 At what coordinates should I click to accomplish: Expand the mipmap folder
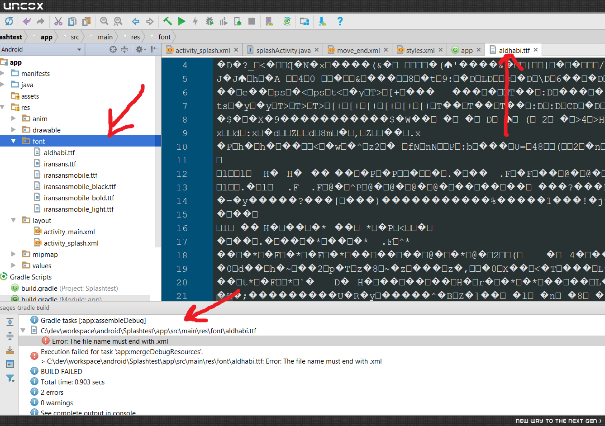pos(14,254)
